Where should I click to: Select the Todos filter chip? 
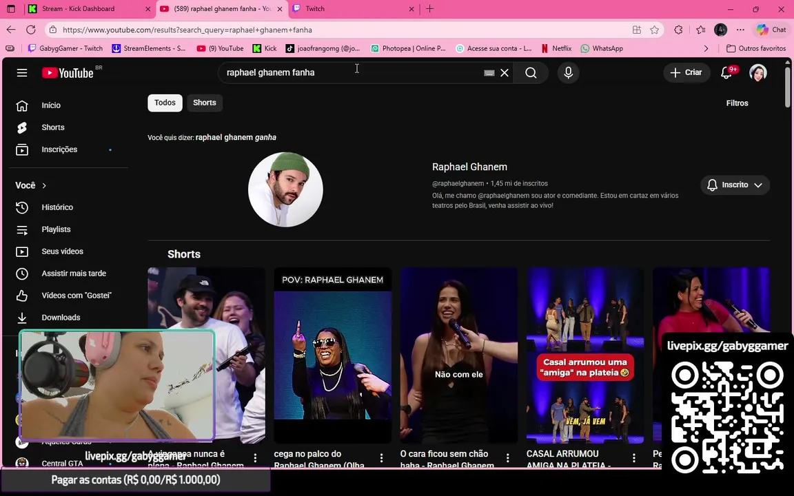pyautogui.click(x=165, y=103)
